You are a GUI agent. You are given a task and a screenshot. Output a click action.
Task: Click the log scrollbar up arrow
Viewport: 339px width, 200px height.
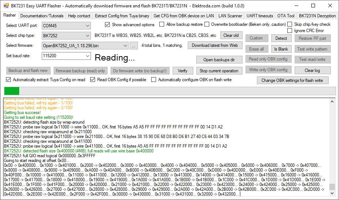pos(332,101)
